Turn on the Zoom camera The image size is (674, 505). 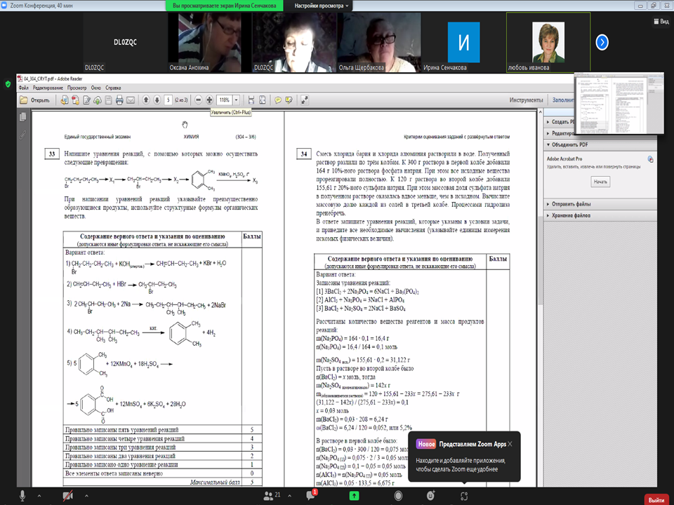click(68, 495)
